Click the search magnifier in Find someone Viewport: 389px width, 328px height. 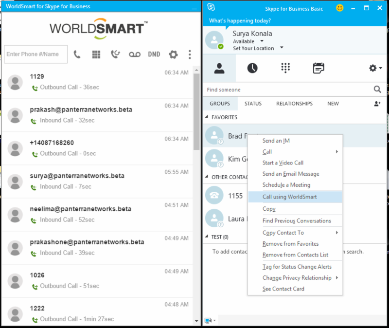377,89
